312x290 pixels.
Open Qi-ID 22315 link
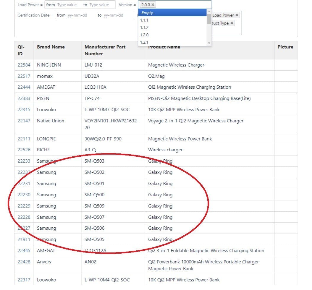point(24,110)
